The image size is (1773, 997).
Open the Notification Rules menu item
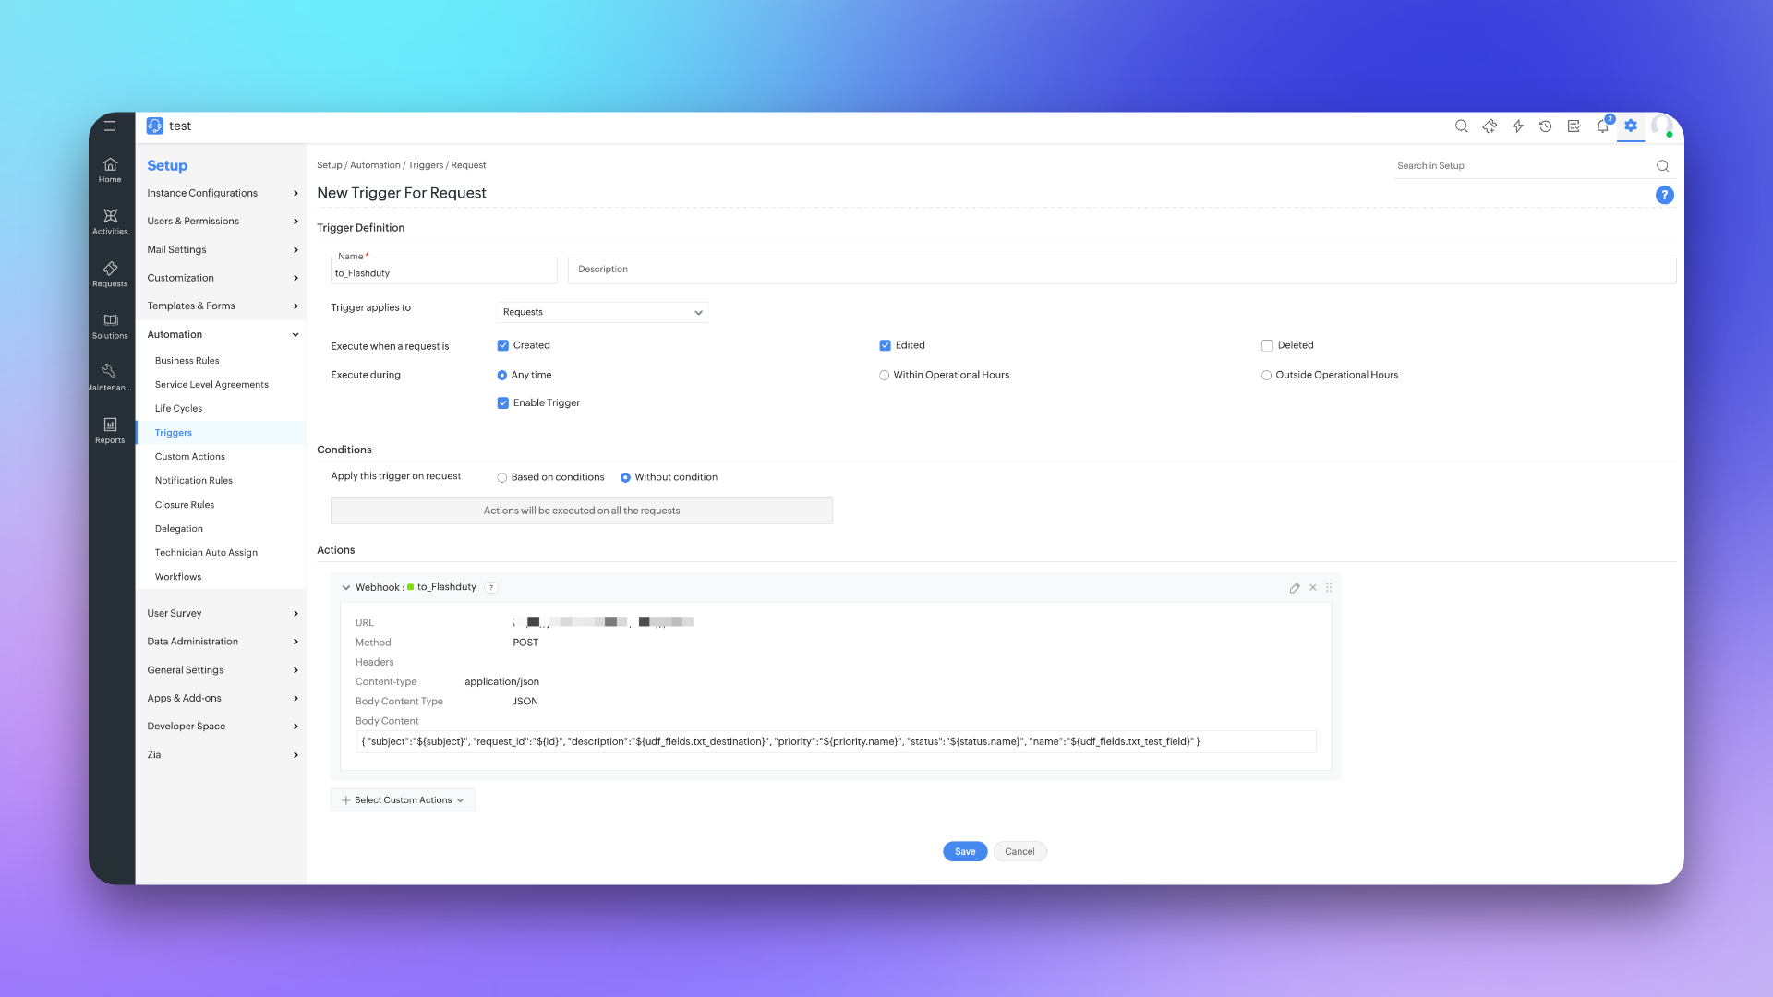(x=194, y=481)
